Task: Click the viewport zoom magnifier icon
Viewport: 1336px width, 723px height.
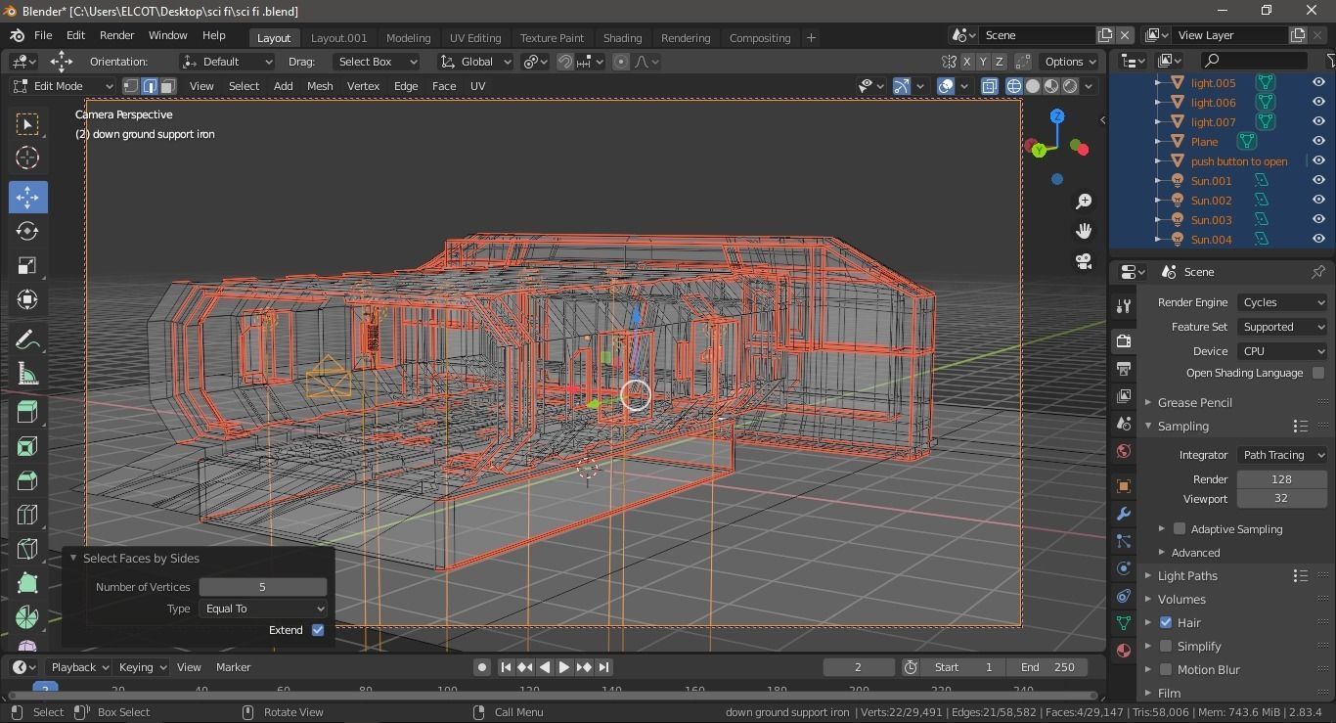Action: coord(1084,201)
